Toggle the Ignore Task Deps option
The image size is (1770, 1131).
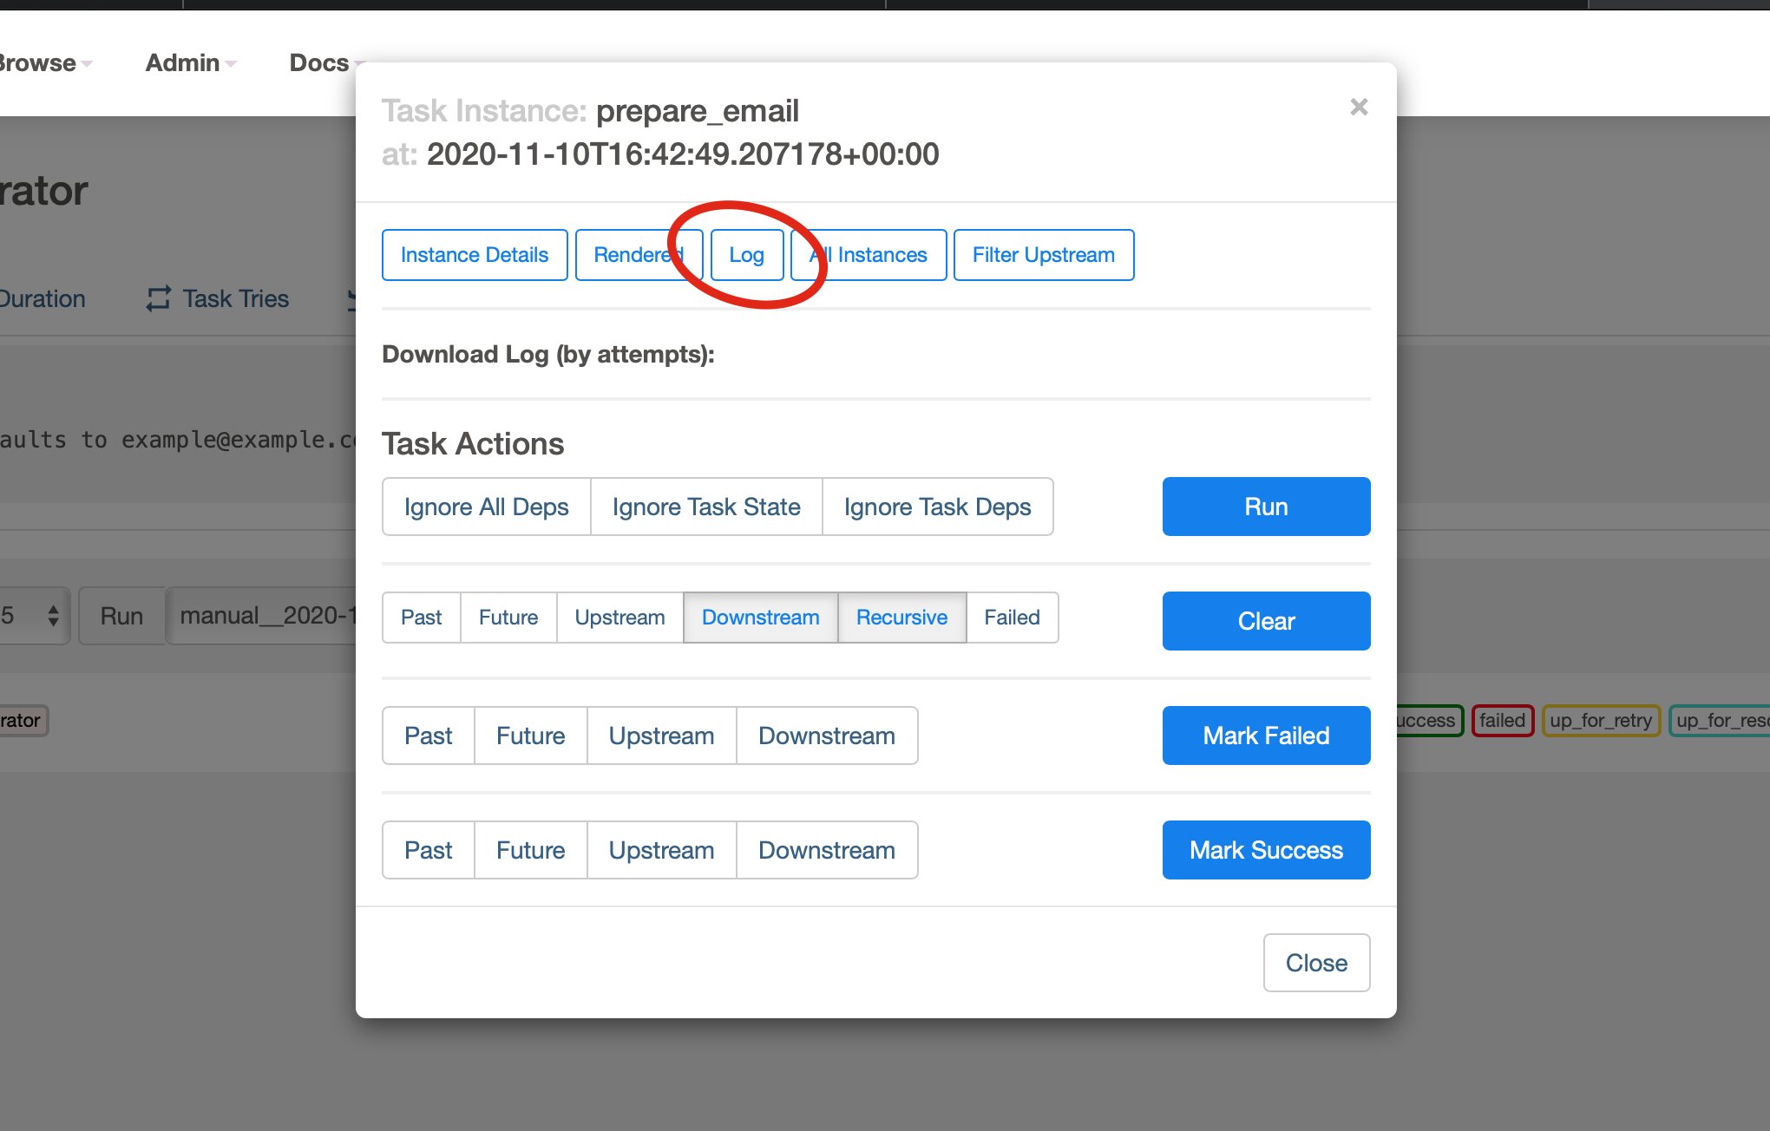pos(938,507)
